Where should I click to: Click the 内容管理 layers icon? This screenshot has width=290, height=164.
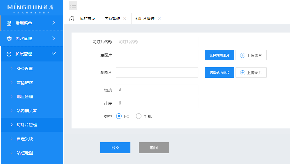[x=9, y=39]
